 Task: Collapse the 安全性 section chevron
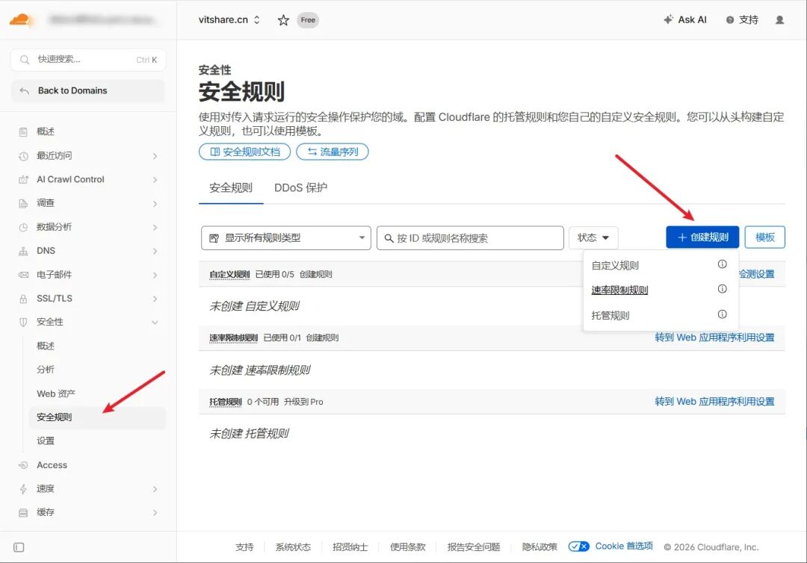click(155, 323)
